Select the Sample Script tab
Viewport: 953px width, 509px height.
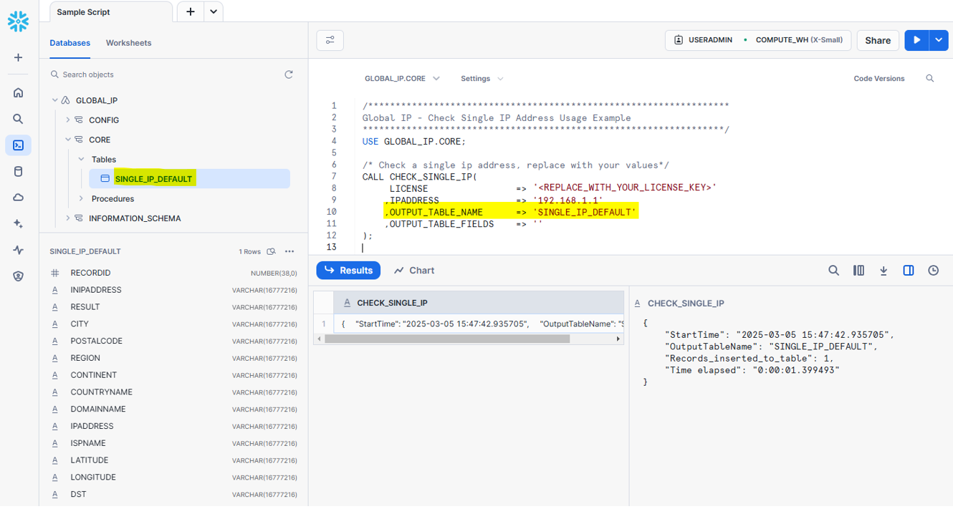(x=111, y=12)
